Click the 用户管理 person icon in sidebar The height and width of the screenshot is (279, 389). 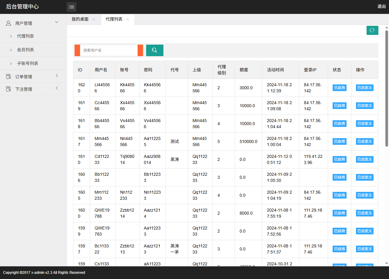tap(8, 23)
